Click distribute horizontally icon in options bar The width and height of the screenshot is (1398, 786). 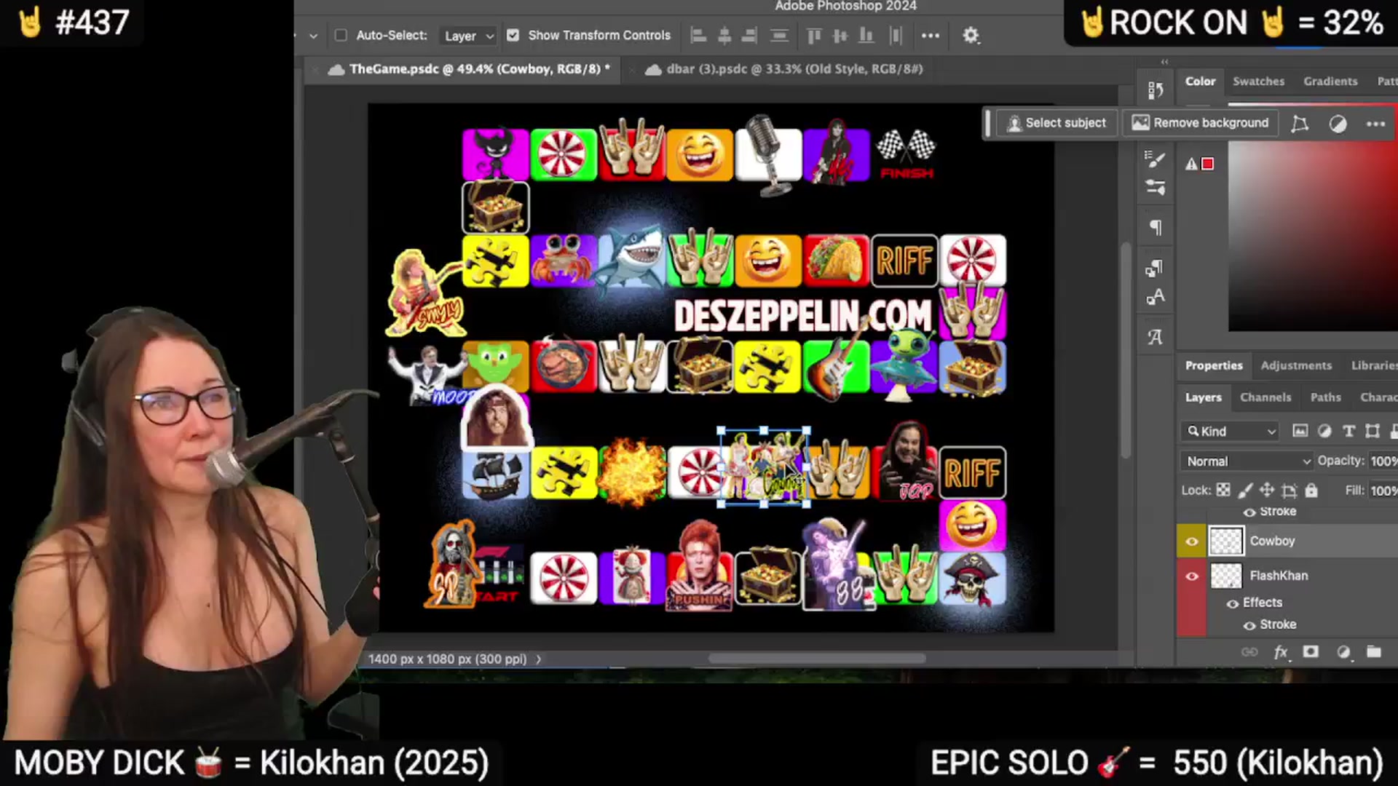coord(896,35)
